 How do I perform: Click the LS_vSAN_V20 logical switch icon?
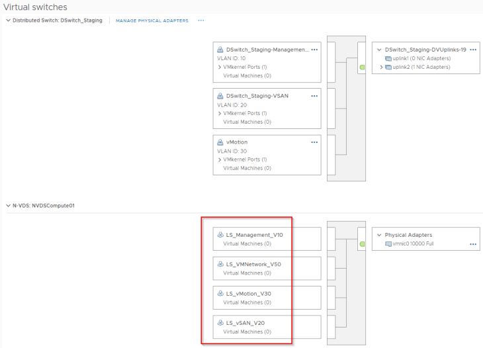click(x=220, y=323)
